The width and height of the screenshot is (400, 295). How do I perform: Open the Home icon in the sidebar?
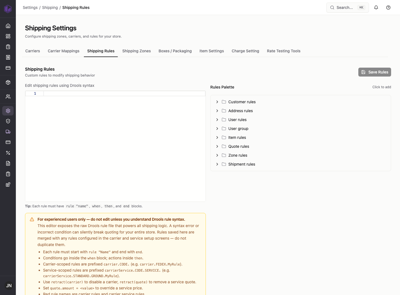tap(8, 26)
